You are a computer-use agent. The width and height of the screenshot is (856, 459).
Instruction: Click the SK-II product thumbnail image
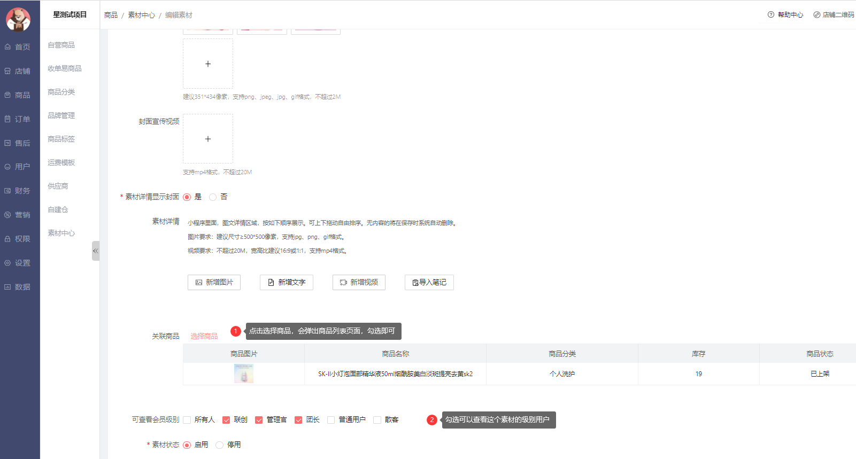pyautogui.click(x=244, y=374)
